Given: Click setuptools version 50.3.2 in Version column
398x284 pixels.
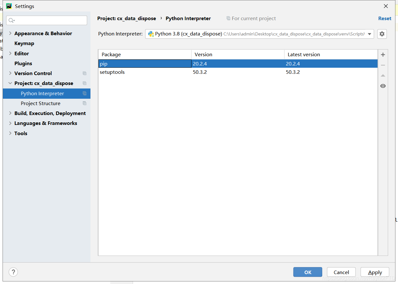Looking at the screenshot, I should pyautogui.click(x=200, y=72).
